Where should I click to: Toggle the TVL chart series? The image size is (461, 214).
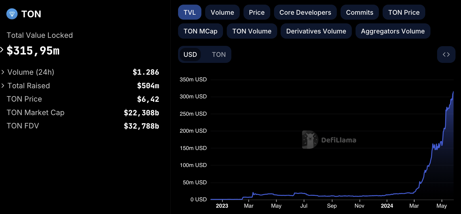point(190,12)
